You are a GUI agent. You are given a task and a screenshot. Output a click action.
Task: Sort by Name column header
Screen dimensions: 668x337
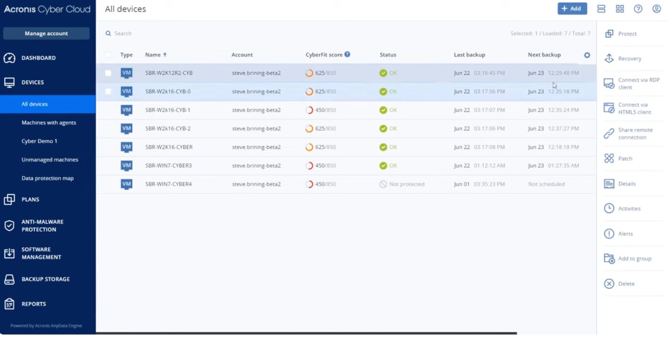pos(156,55)
